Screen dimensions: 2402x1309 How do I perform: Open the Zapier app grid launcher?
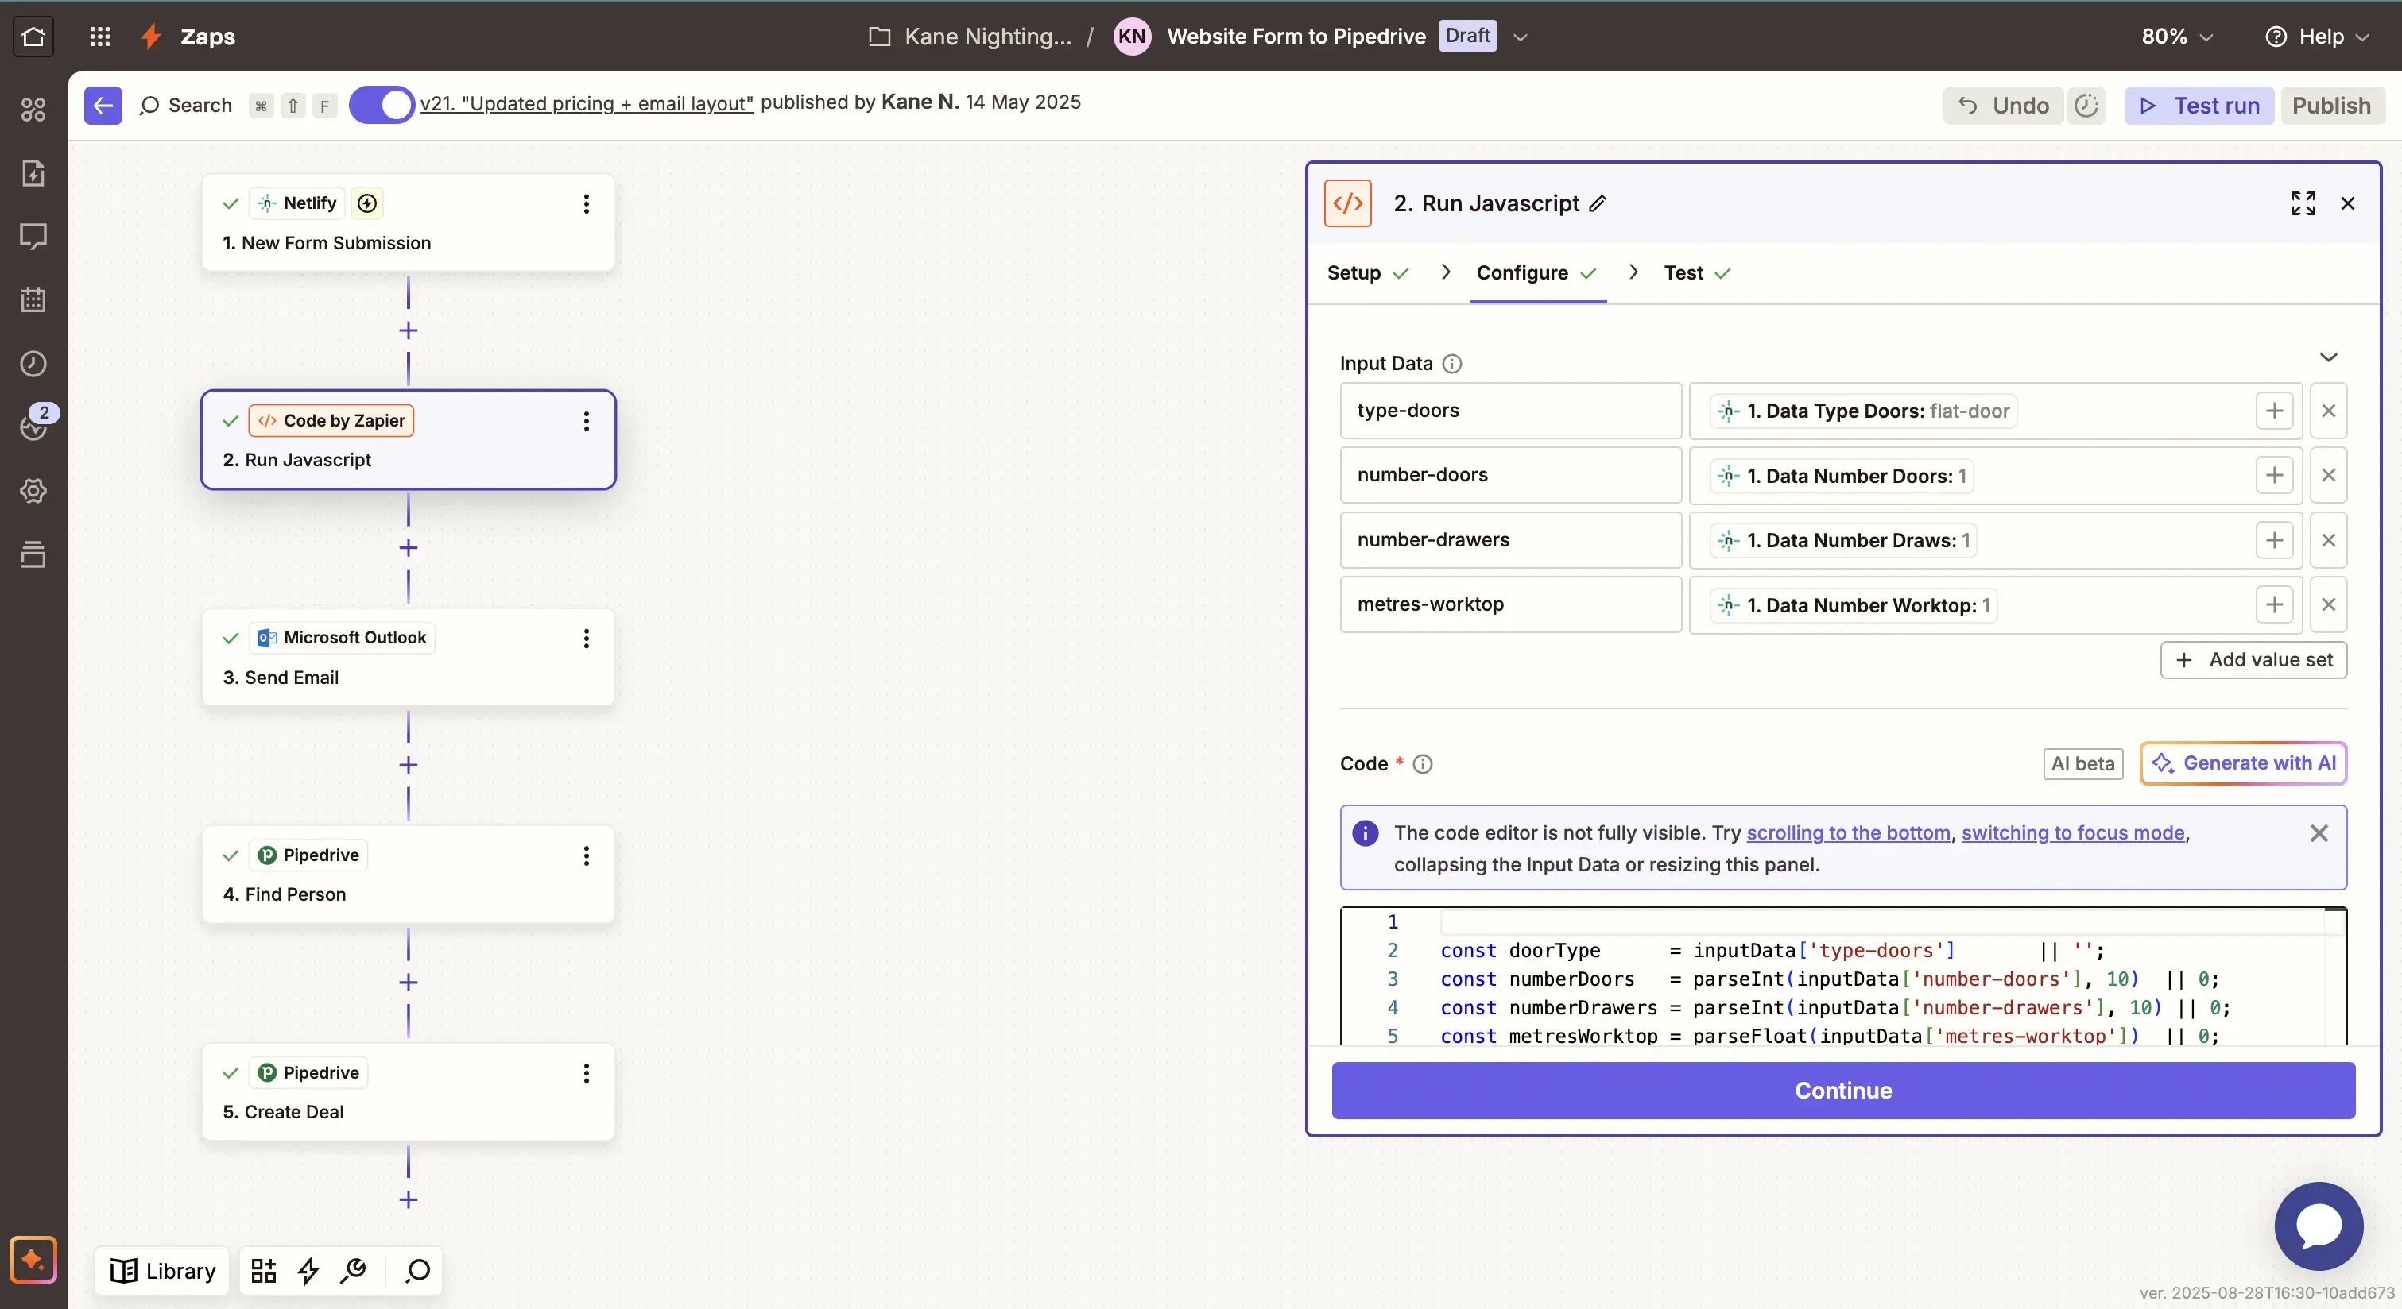[100, 37]
